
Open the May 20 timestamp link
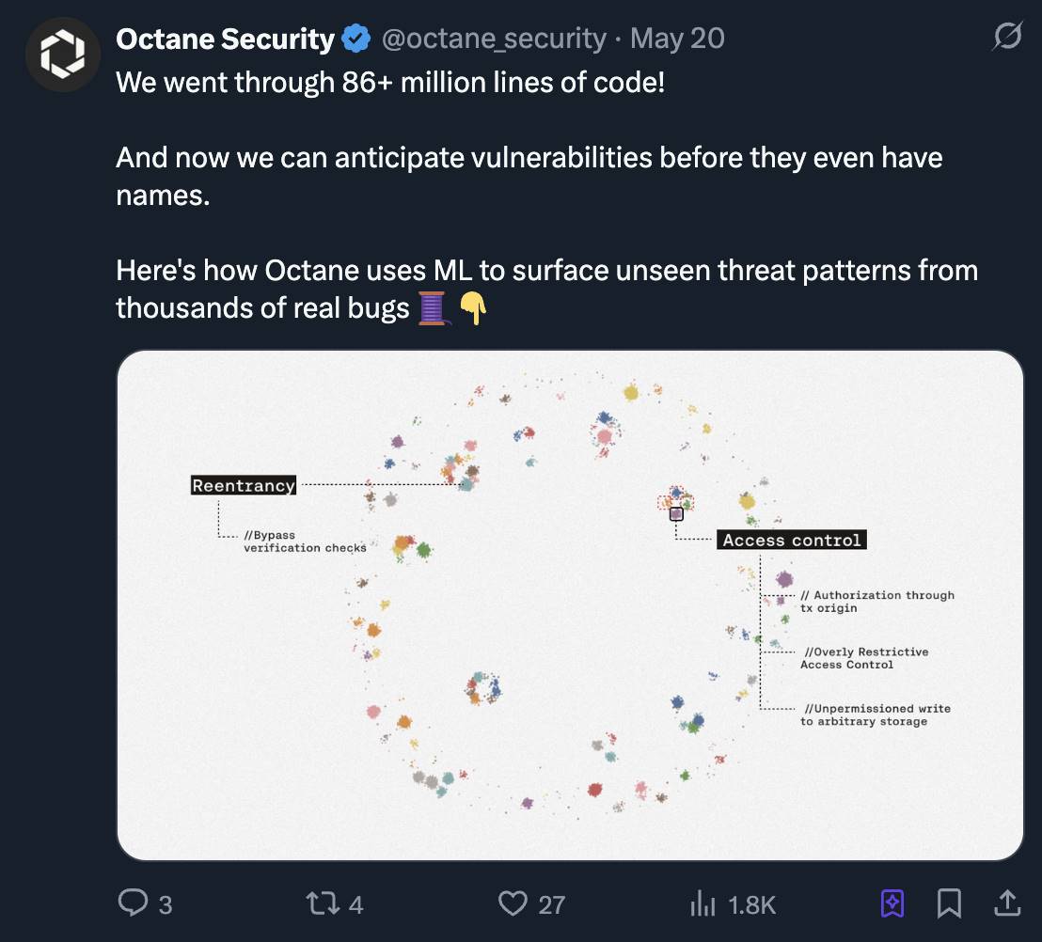pyautogui.click(x=677, y=39)
